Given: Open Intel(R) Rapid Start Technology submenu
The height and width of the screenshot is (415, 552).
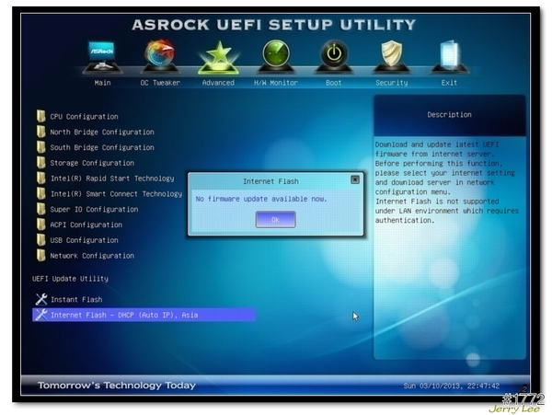Looking at the screenshot, I should [112, 179].
